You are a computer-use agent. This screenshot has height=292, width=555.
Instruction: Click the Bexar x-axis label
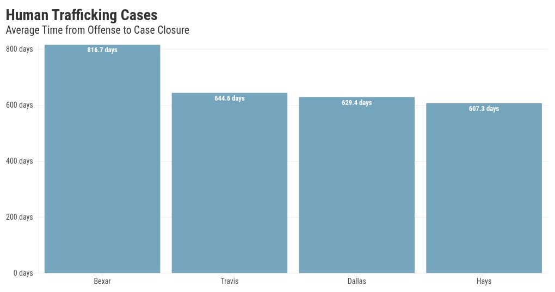(102, 281)
